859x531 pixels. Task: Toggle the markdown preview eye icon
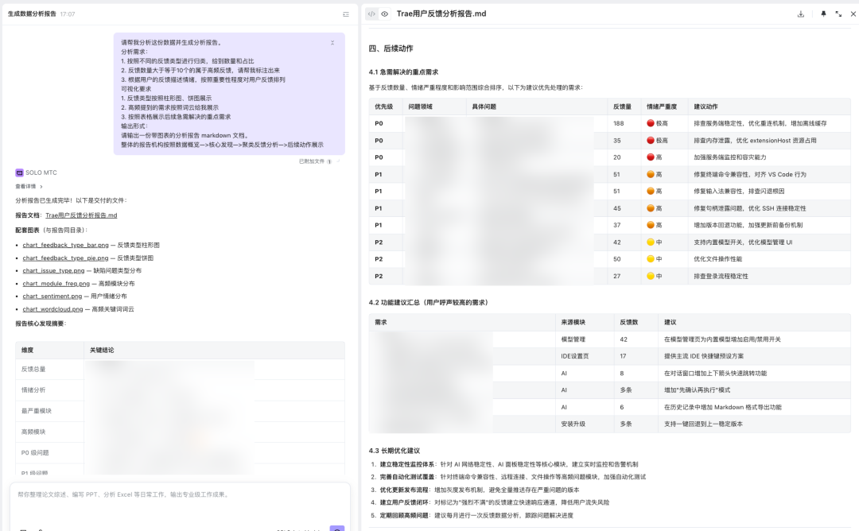(x=383, y=14)
